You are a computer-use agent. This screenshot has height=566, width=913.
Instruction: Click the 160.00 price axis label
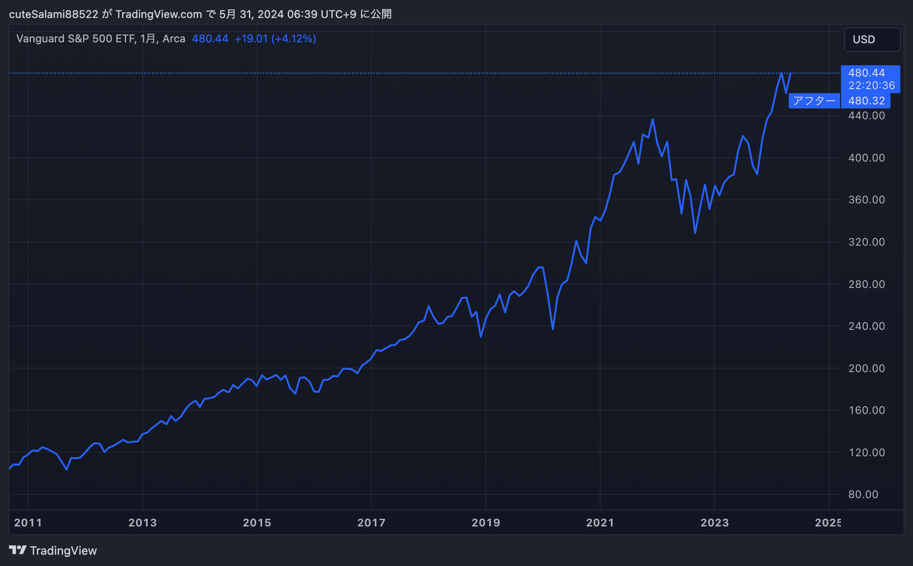pos(867,410)
